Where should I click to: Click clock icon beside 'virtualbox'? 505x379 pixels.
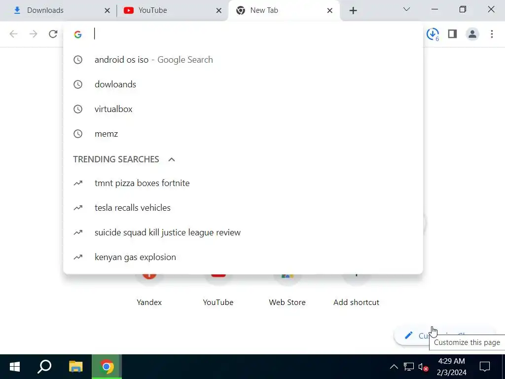(x=78, y=109)
